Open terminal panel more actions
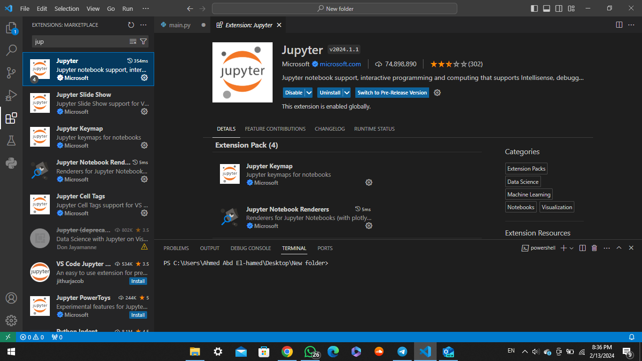The width and height of the screenshot is (642, 361). tap(607, 248)
